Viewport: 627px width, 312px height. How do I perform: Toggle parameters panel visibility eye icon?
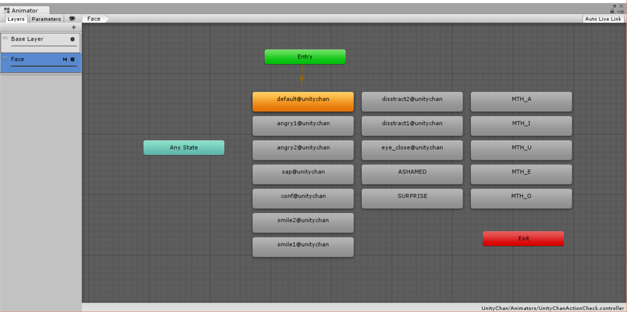[72, 19]
